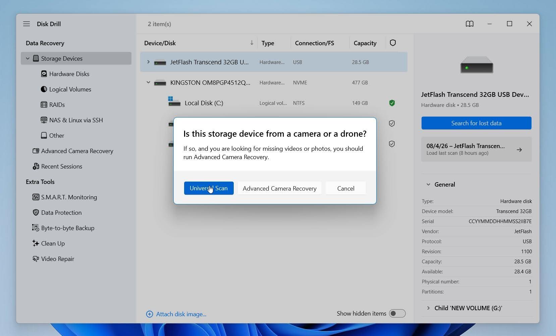Sort by the Connection/FS column header
The image size is (556, 336).
coord(315,43)
